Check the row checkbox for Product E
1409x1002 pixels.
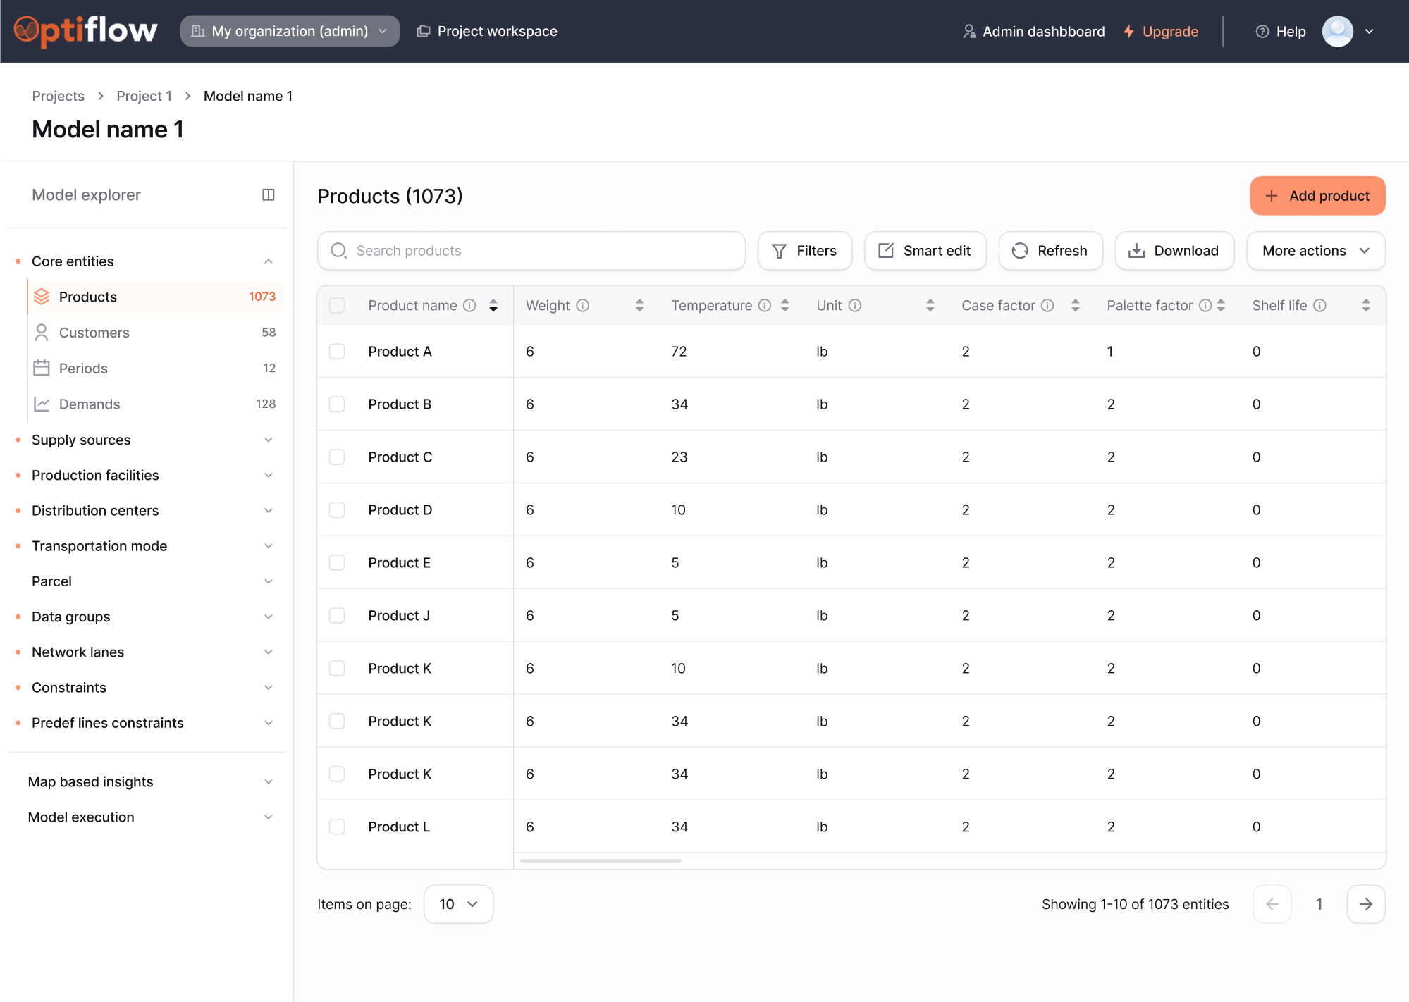pyautogui.click(x=337, y=562)
